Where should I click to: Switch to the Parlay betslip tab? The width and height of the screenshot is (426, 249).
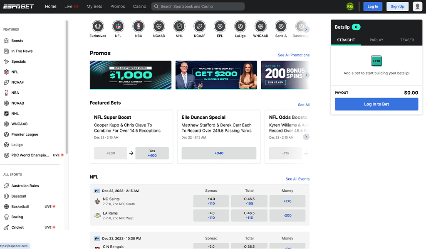376,40
